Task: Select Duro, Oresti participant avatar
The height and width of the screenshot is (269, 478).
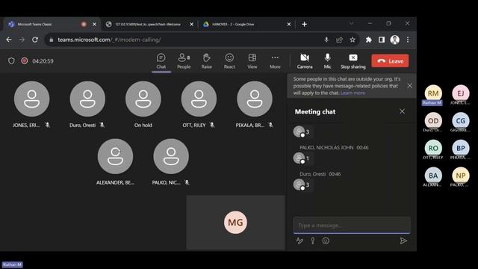Action: 87,99
